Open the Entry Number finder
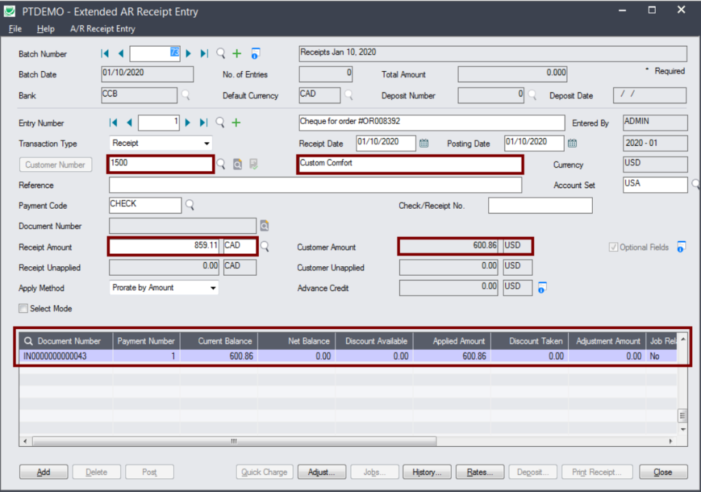 [220, 122]
